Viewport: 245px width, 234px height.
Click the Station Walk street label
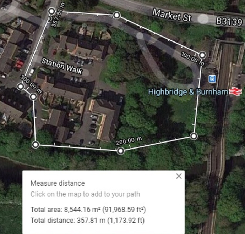62,66
